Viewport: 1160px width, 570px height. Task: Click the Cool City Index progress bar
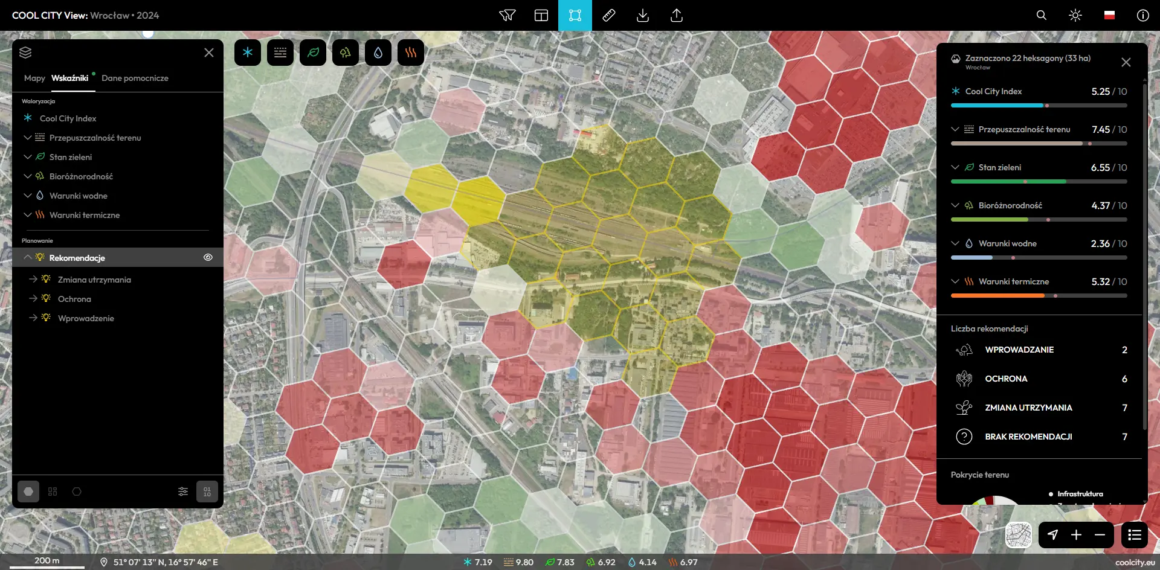pyautogui.click(x=1039, y=106)
